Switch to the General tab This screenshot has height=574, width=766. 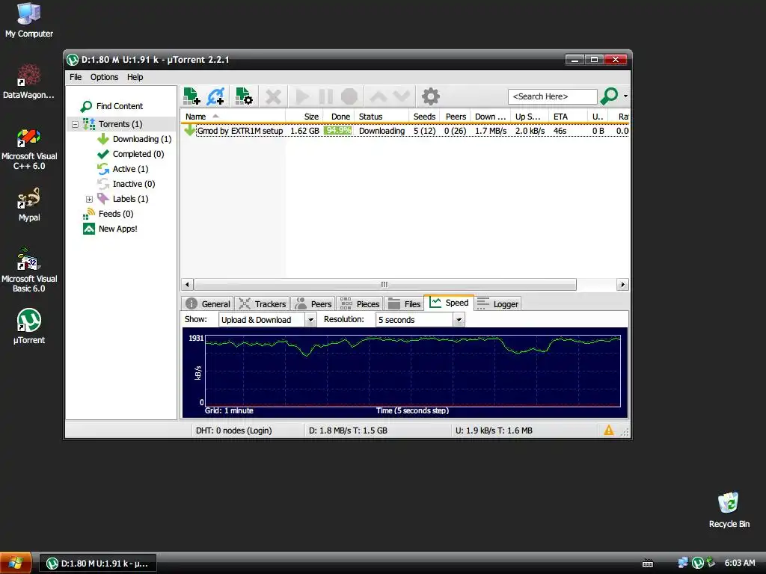208,304
